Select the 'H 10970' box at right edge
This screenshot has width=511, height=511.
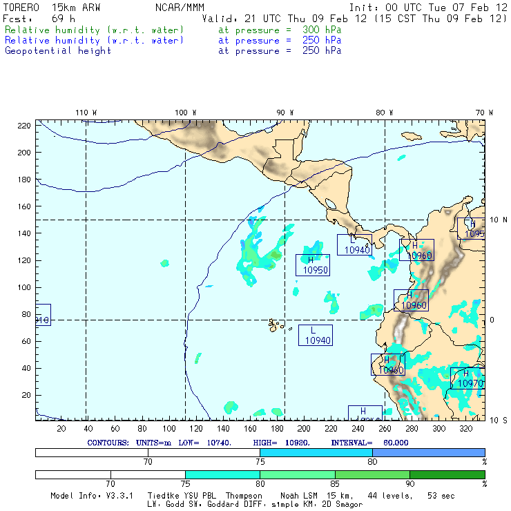point(467,378)
